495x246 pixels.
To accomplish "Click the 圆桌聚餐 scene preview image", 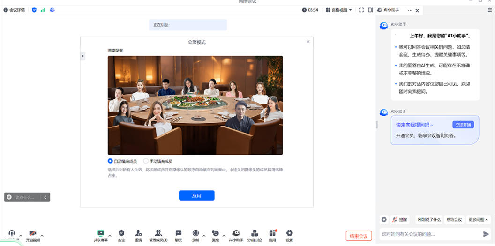I will [x=195, y=105].
